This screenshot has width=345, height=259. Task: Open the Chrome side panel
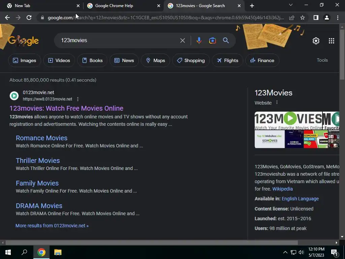pos(316,18)
